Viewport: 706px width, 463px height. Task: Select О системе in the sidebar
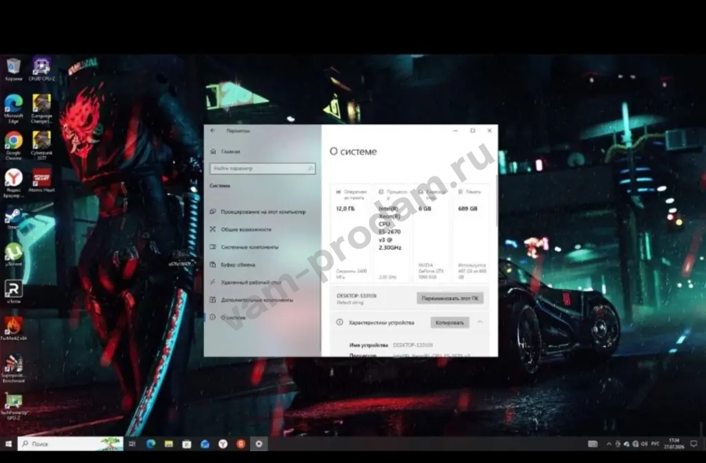tap(263, 317)
